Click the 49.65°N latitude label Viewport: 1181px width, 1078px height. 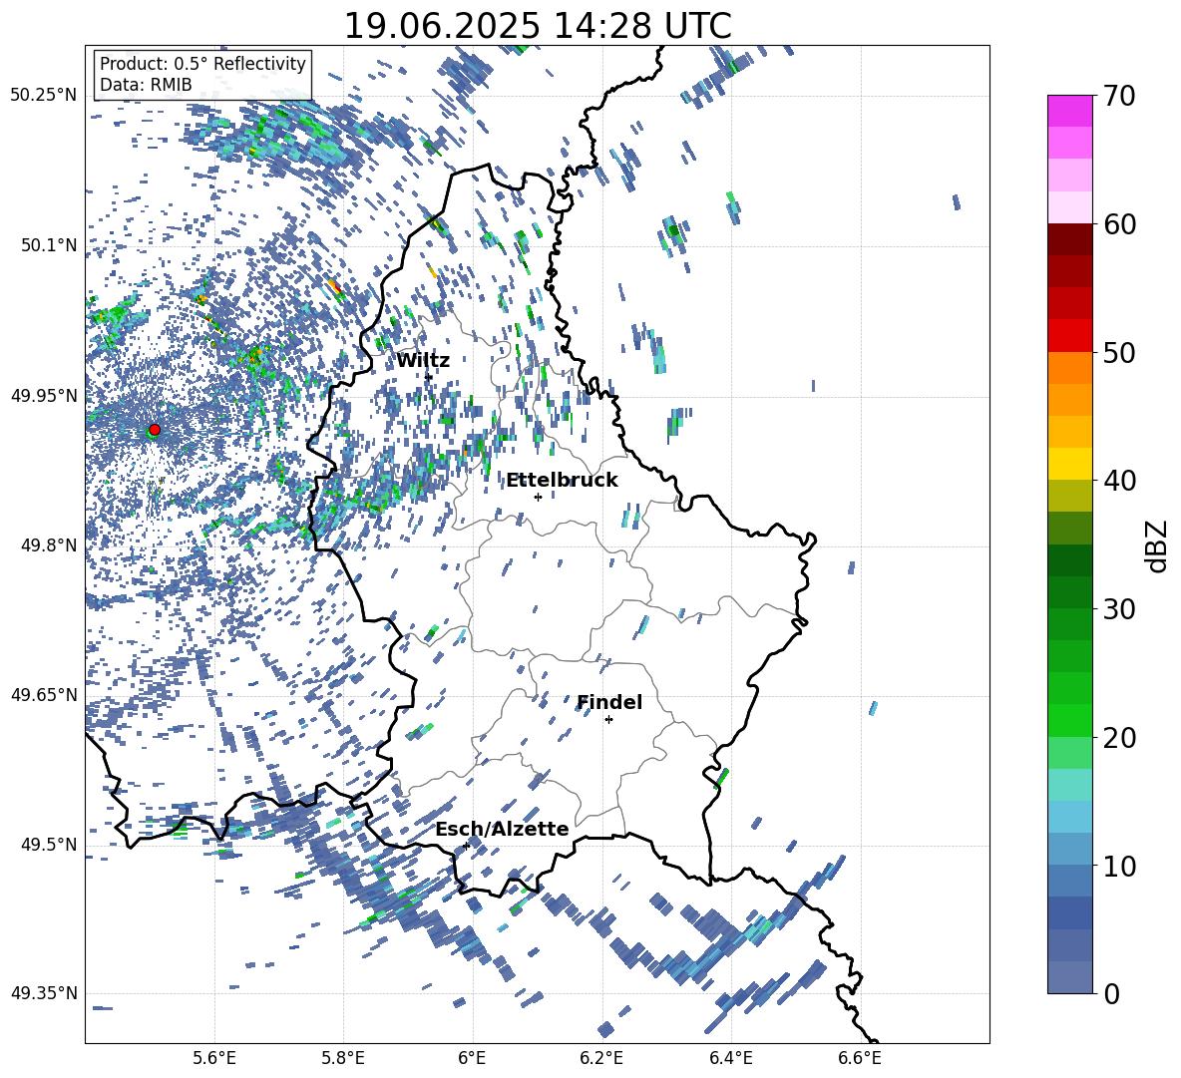pos(44,694)
